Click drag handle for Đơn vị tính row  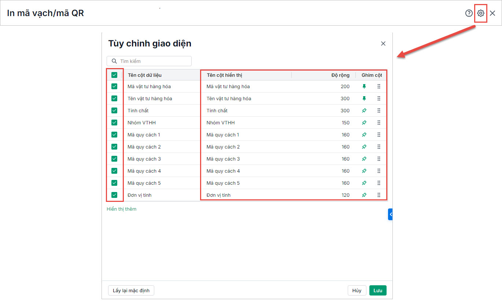click(x=379, y=195)
